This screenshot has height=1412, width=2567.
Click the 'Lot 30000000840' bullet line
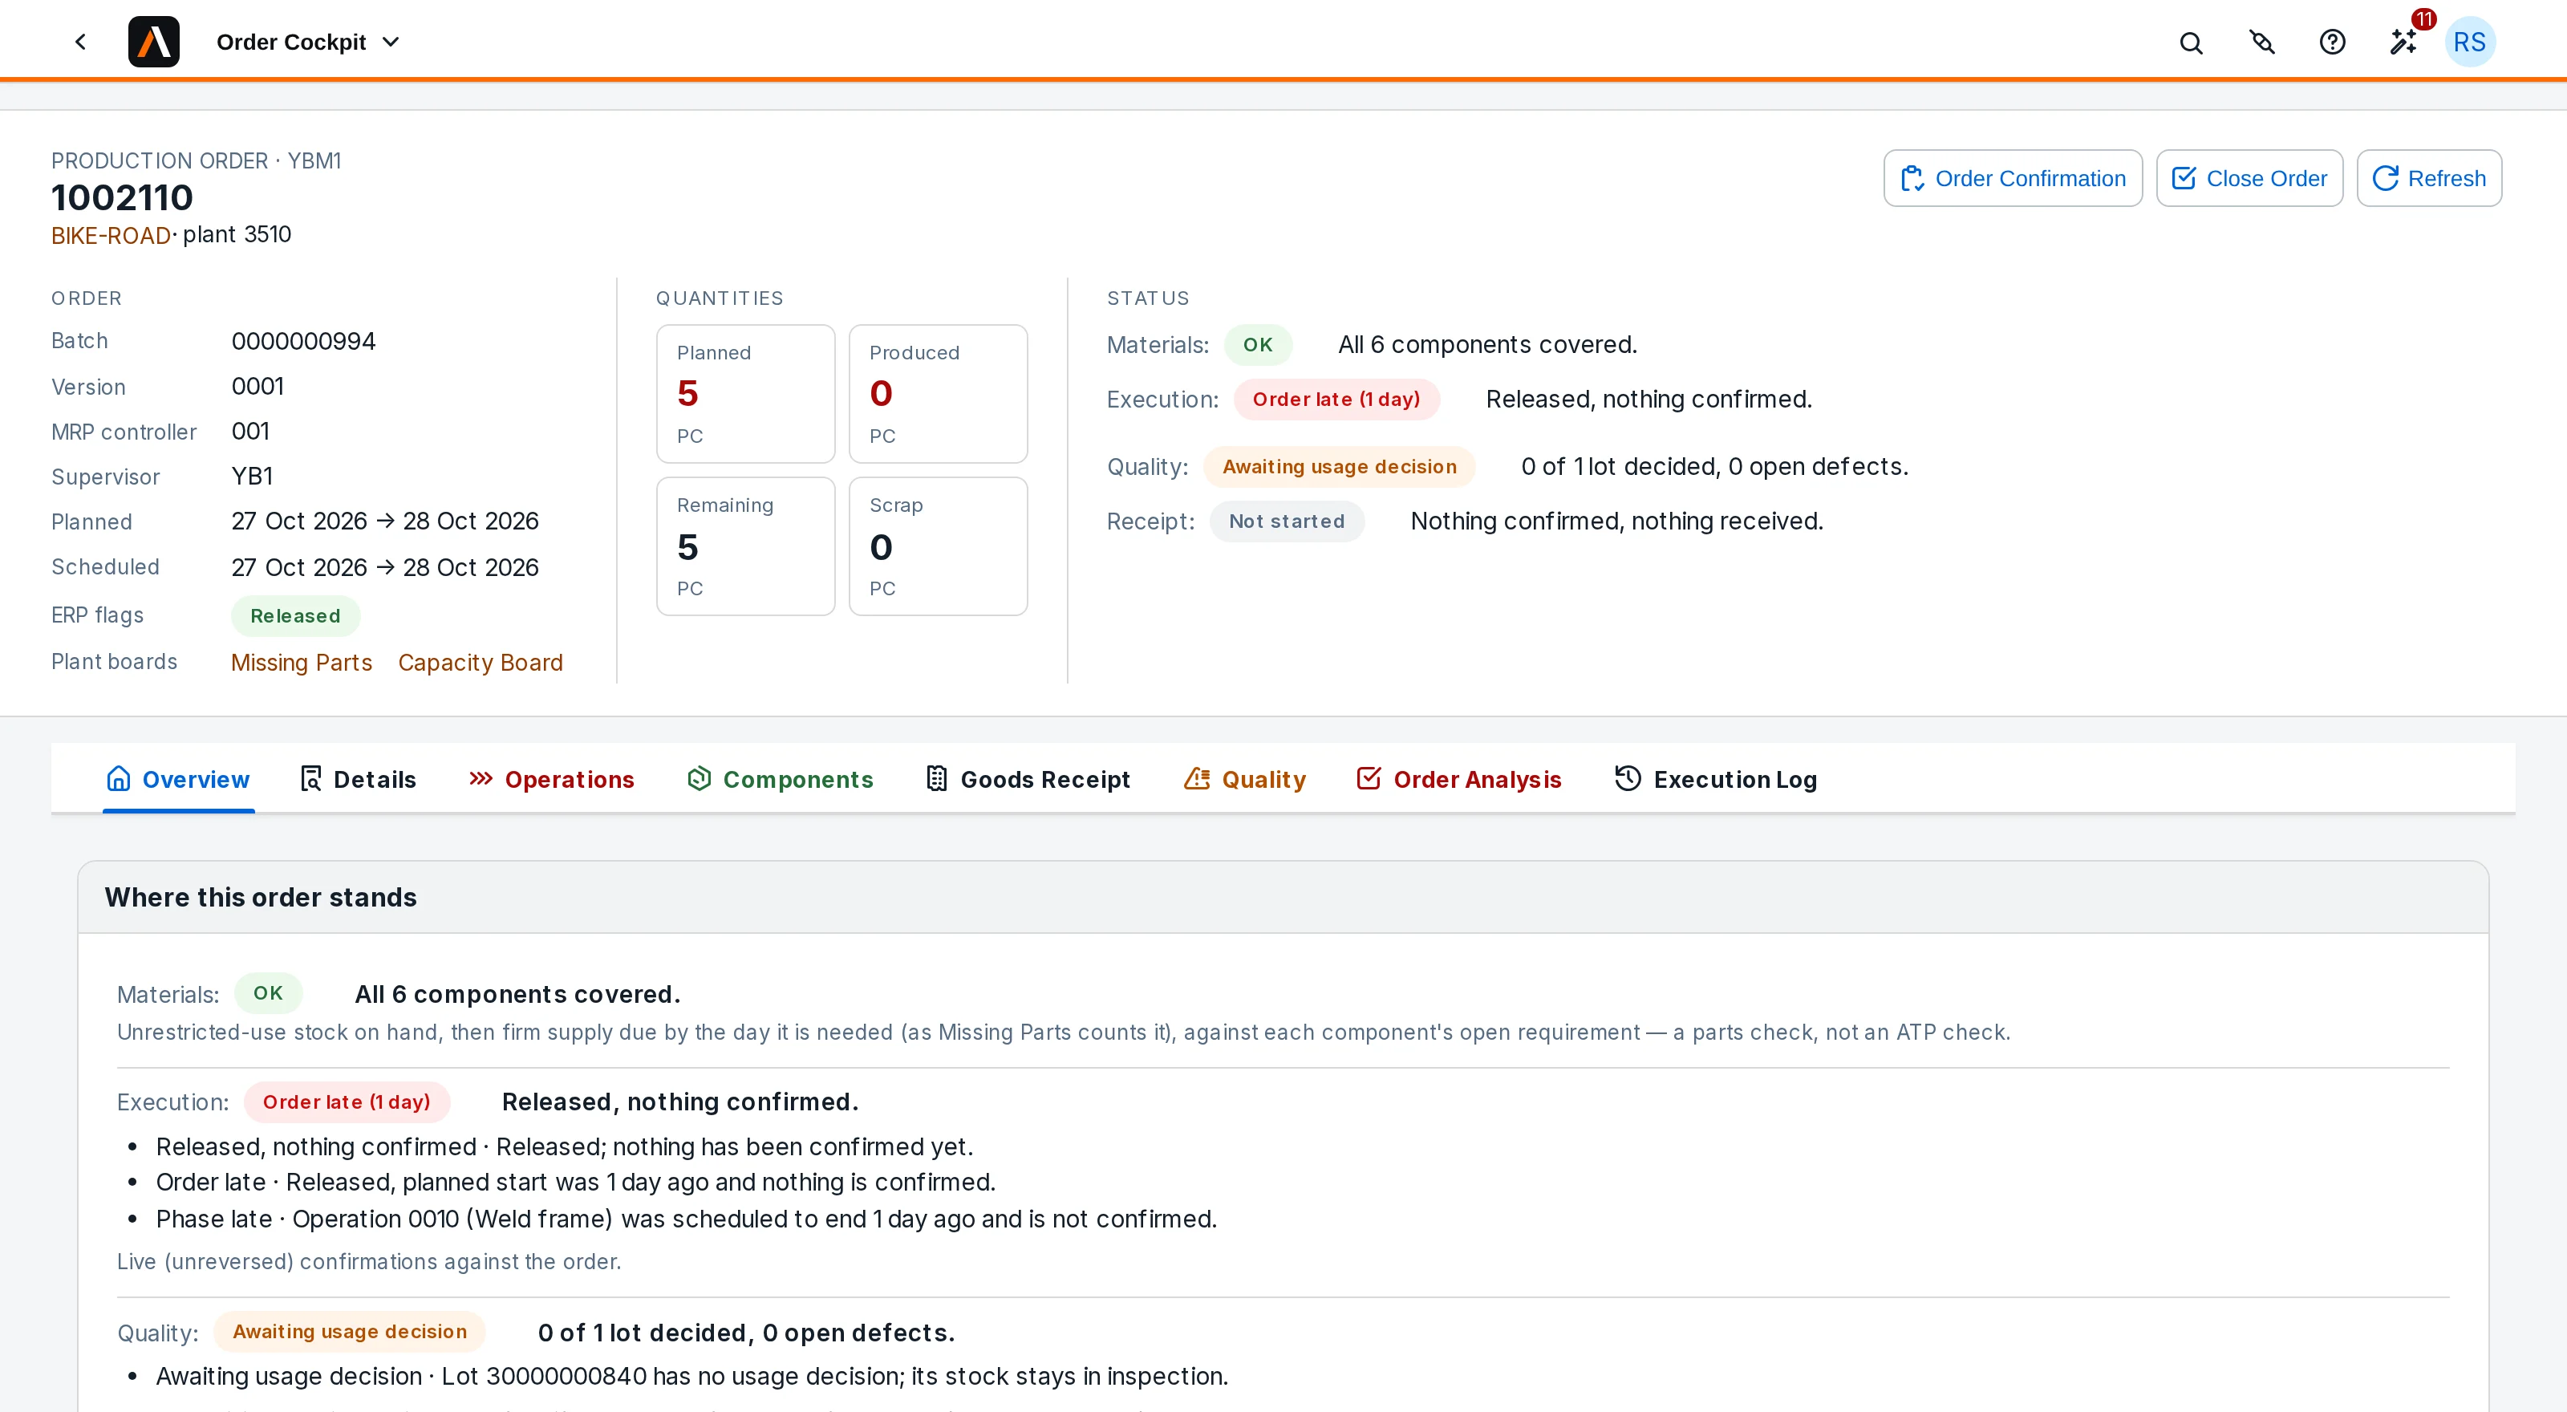pyautogui.click(x=691, y=1376)
